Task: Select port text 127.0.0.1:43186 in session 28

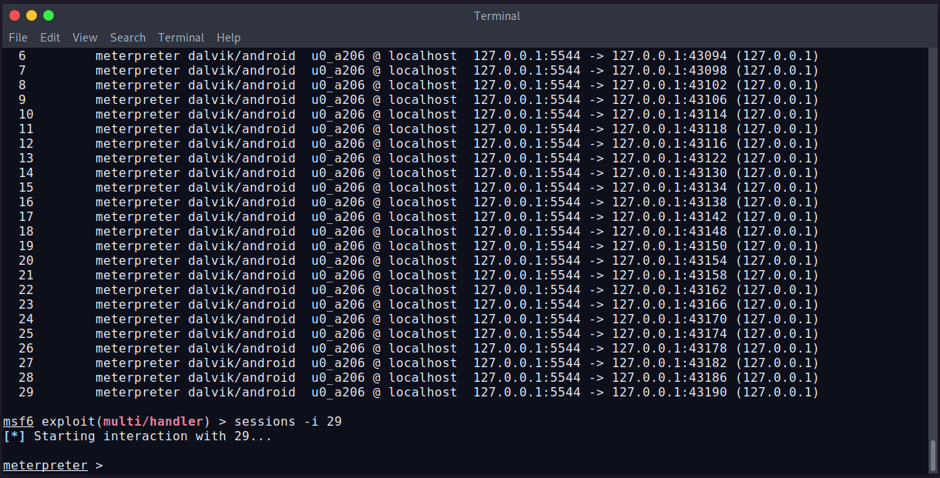Action: (670, 377)
